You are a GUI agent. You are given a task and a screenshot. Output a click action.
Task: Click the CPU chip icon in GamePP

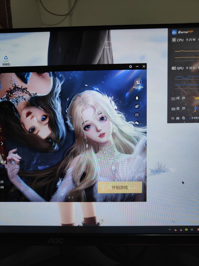click(x=174, y=40)
